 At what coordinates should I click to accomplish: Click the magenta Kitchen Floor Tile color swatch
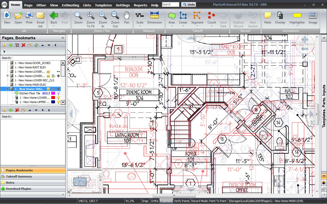(53, 93)
